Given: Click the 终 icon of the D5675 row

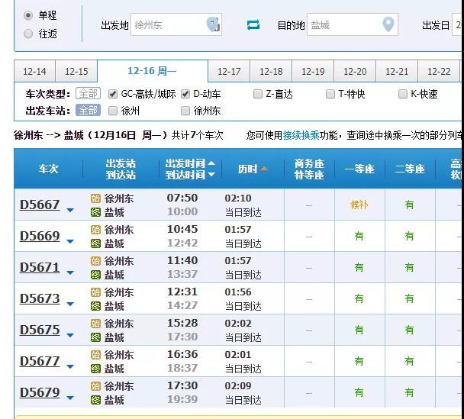Looking at the screenshot, I should 95,337.
